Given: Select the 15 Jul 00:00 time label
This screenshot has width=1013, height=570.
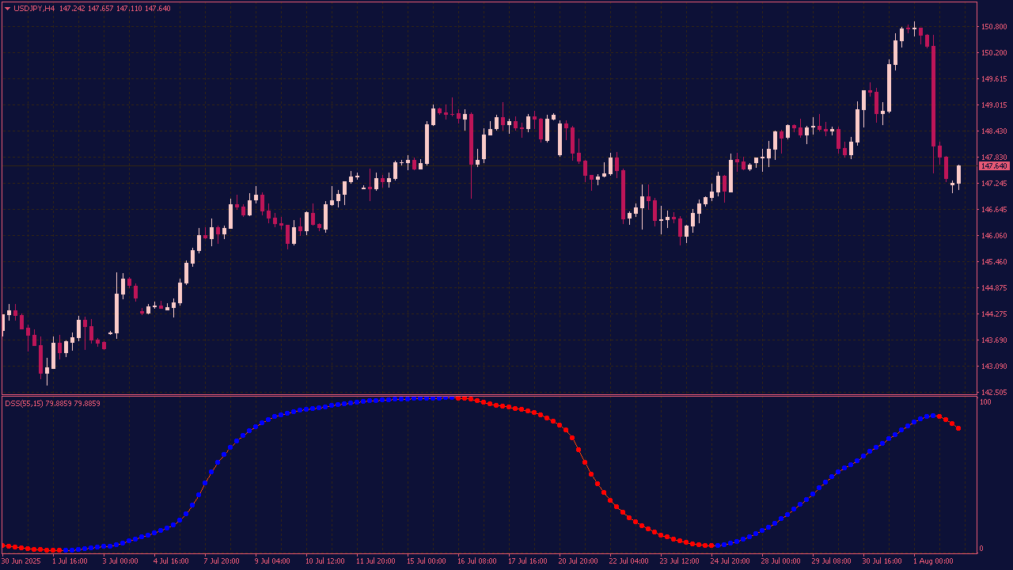Looking at the screenshot, I should tap(427, 561).
